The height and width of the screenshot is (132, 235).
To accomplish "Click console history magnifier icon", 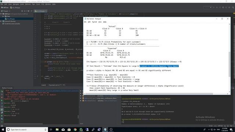I will [2, 119].
